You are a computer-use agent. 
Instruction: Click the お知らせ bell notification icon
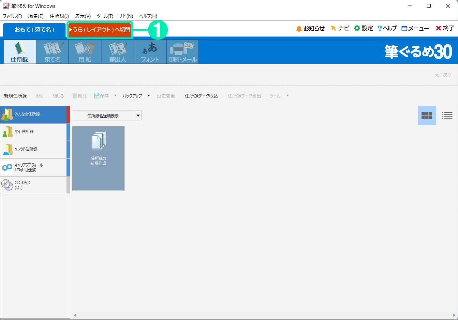pyautogui.click(x=299, y=29)
